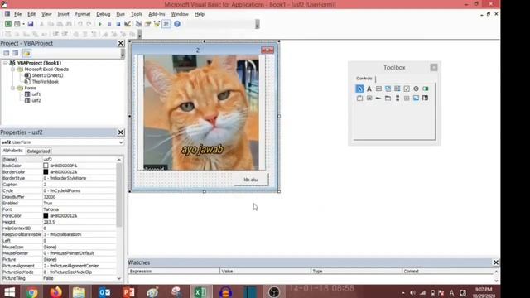This screenshot has height=298, width=530.
Task: Select usf2 in the project tree
Action: point(36,100)
